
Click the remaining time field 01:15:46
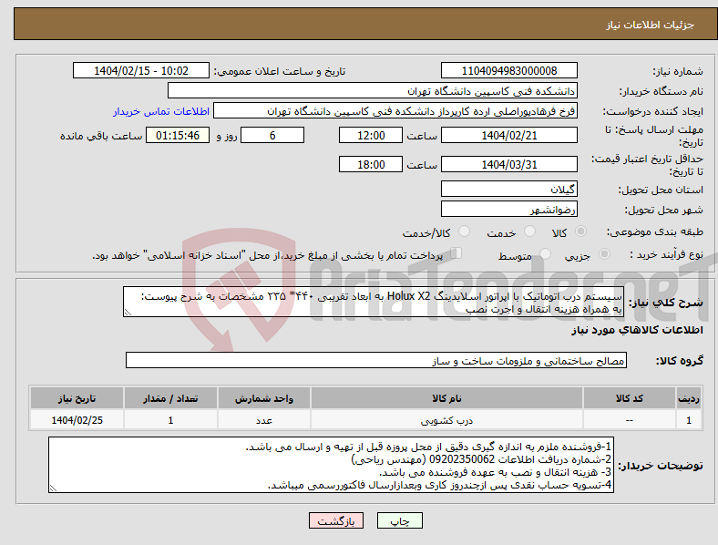[x=178, y=135]
